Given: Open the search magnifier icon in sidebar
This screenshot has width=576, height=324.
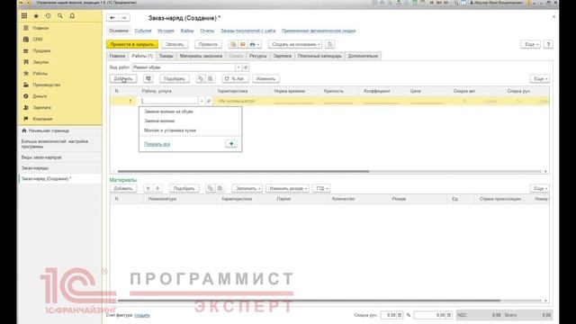Looking at the screenshot, I should click(60, 16).
